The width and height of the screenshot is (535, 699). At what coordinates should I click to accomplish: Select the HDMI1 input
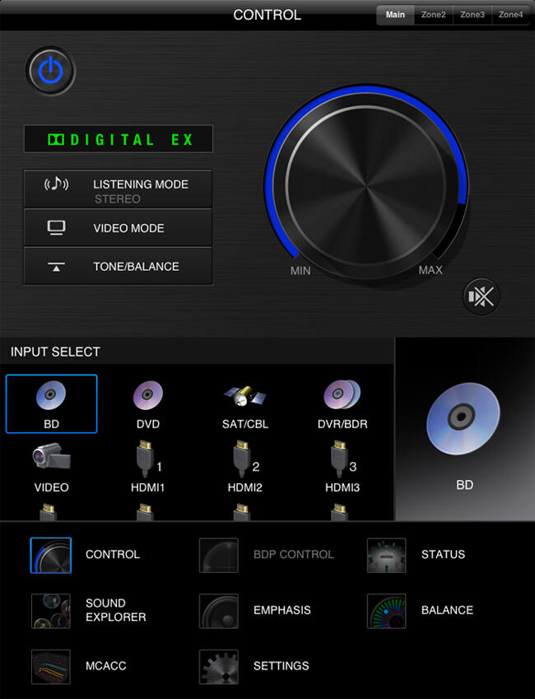pos(148,467)
